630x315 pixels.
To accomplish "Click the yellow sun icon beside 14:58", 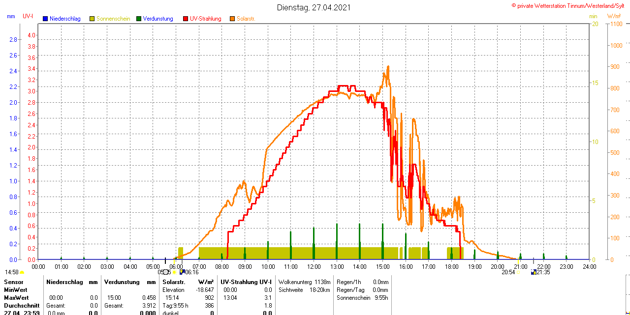I will coord(22,272).
